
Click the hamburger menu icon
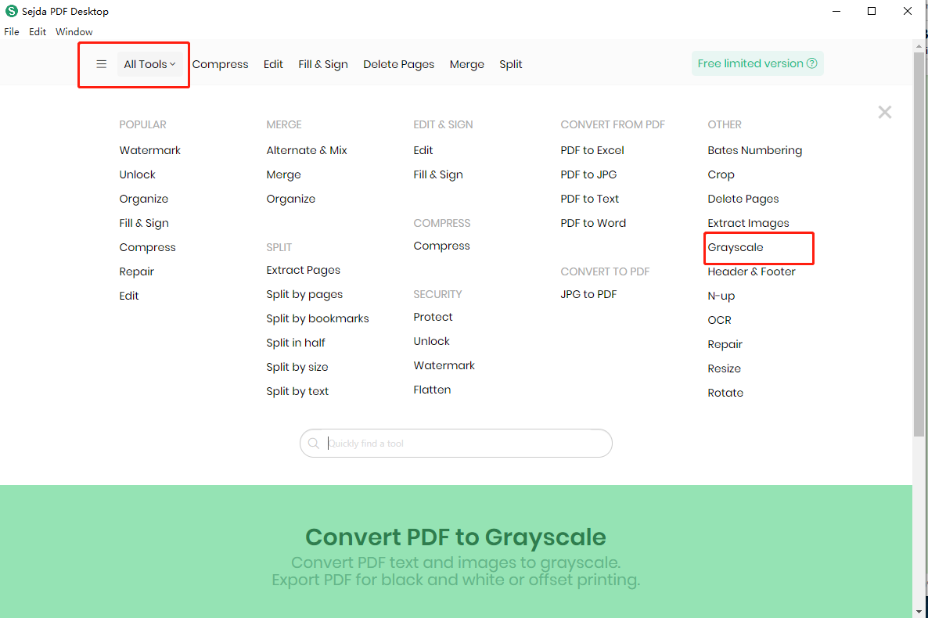coord(102,64)
